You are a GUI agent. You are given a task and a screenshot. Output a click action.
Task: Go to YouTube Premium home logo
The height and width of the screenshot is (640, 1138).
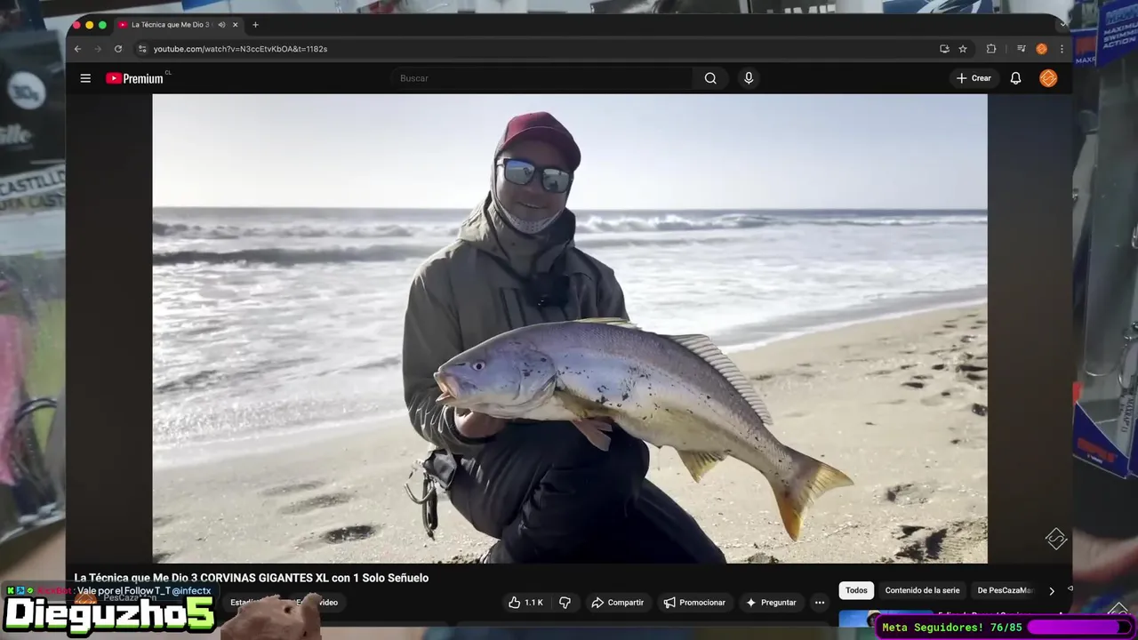pos(134,78)
